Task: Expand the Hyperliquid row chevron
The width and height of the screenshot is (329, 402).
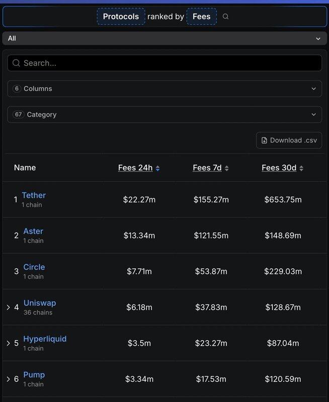Action: click(8, 343)
